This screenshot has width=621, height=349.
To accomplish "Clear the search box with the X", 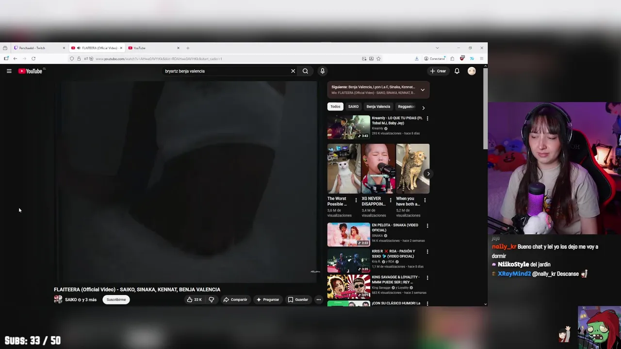I will tap(293, 71).
